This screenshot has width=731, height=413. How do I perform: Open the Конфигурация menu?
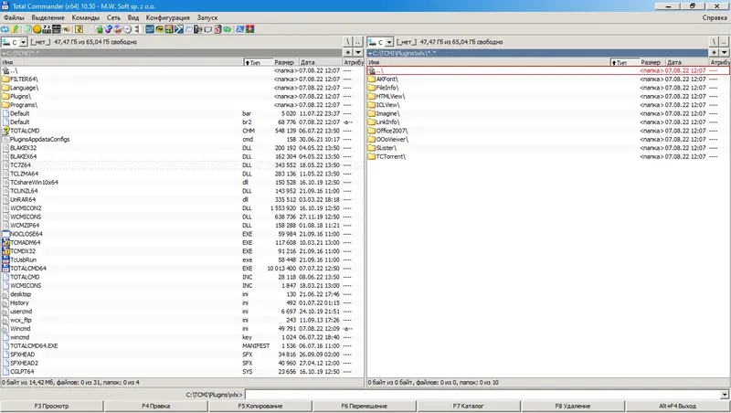tap(168, 17)
